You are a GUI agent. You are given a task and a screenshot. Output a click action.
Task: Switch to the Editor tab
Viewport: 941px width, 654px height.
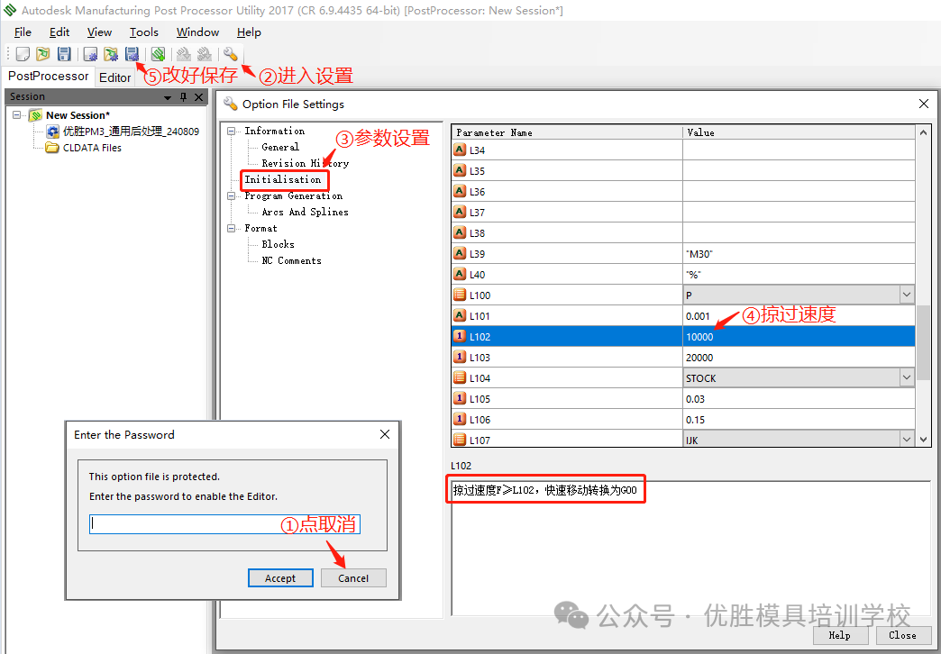(x=114, y=77)
